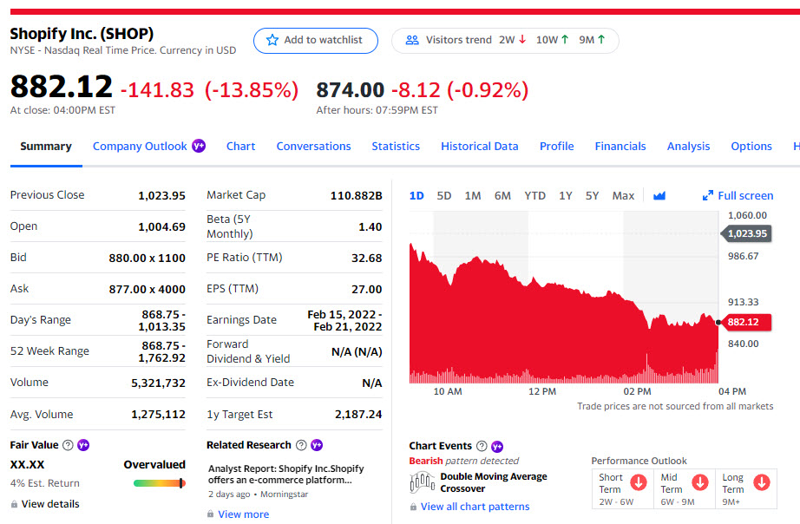Go to the Conversations tab
Viewport: 800px width, 524px height.
click(x=314, y=147)
